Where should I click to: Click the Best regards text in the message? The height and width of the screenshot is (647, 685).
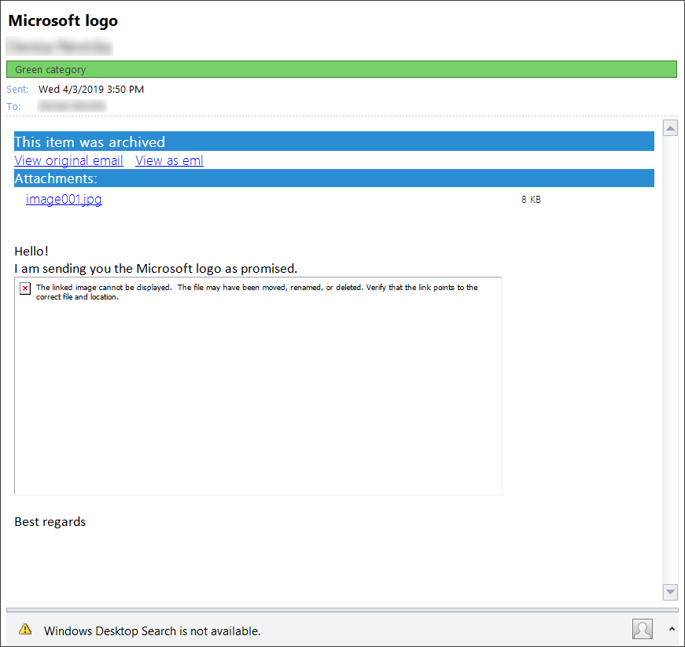tap(50, 521)
